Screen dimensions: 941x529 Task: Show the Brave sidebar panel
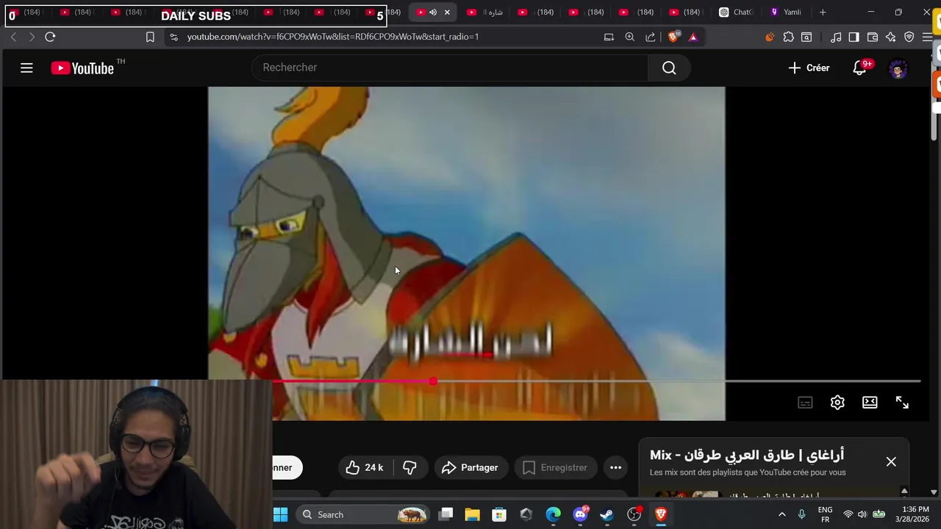point(854,37)
